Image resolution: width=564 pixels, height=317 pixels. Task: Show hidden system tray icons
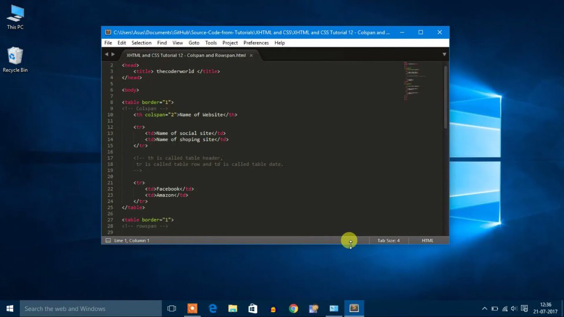tap(485, 309)
